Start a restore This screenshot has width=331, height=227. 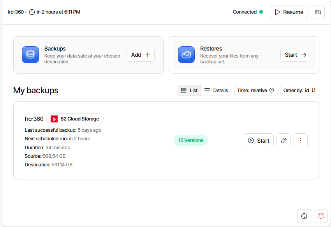click(295, 55)
